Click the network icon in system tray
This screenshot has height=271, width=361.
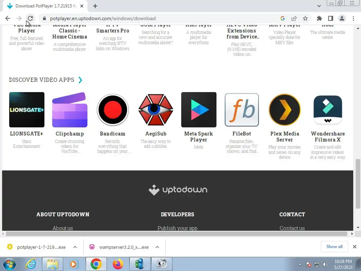pos(317,264)
